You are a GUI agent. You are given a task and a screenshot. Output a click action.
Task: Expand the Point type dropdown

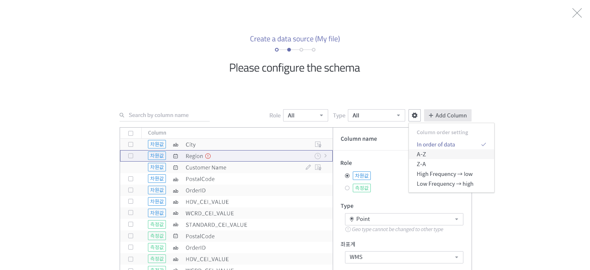click(404, 219)
